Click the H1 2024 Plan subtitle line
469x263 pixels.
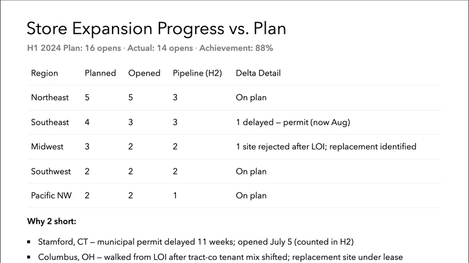(149, 48)
